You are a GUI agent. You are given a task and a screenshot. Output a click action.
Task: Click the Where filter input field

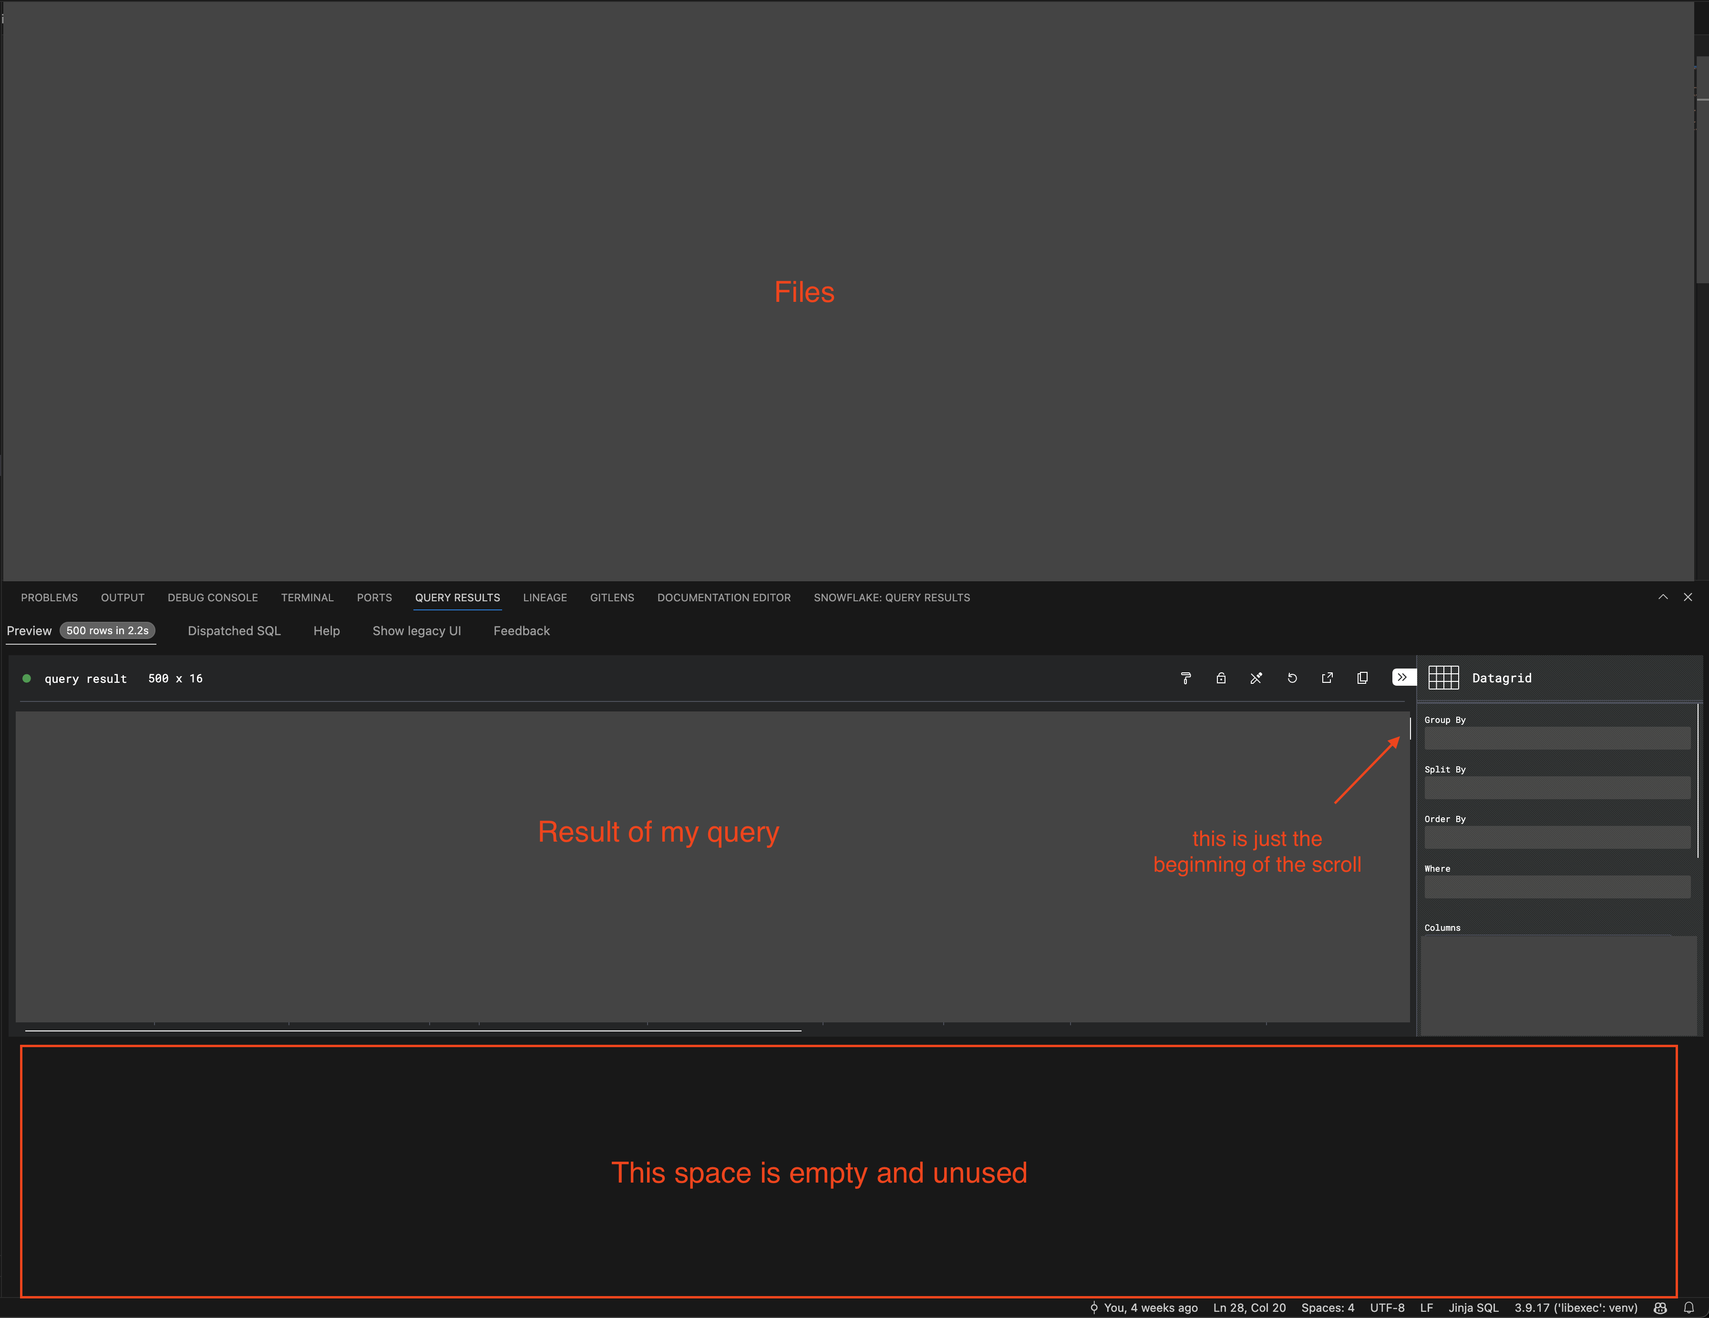[1556, 887]
